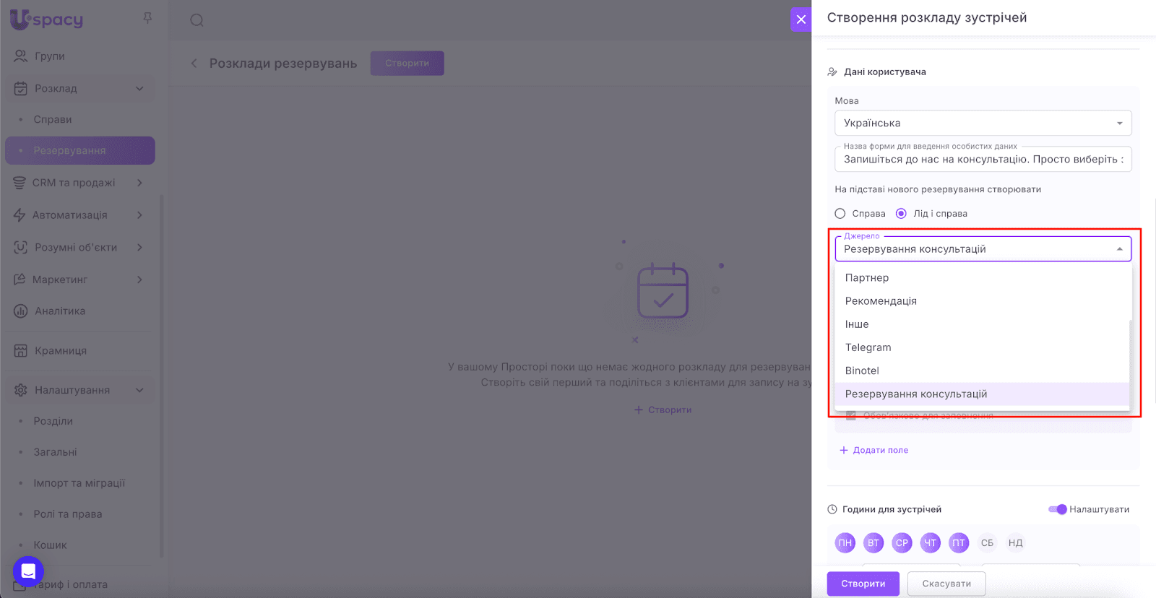Toggle Tuesday (ВТ) day button
Viewport: 1156px width, 598px height.
coord(874,543)
